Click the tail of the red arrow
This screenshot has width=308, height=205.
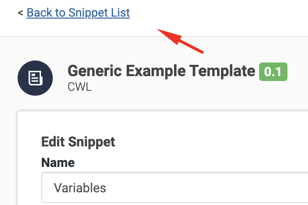[x=201, y=52]
